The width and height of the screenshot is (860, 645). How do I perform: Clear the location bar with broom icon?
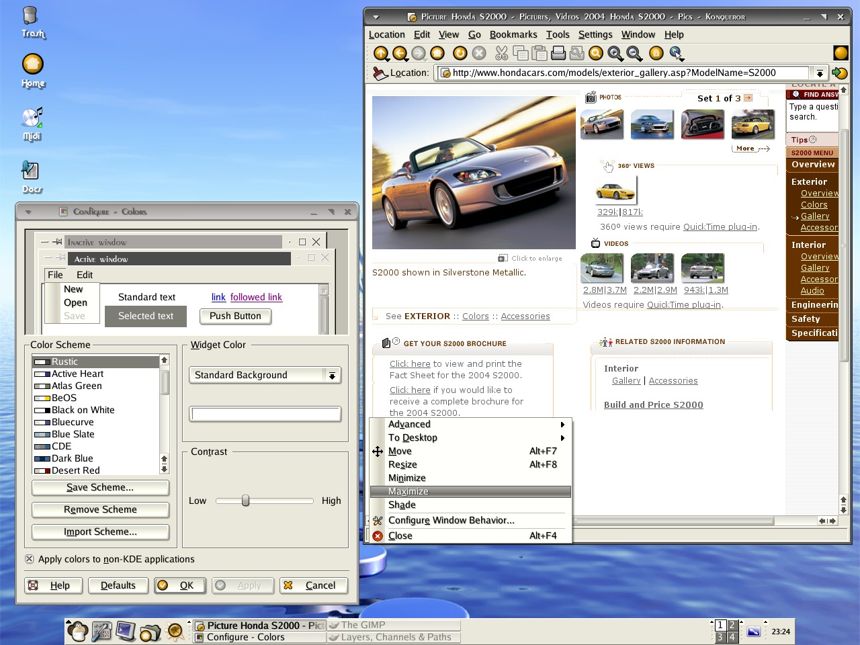click(380, 73)
